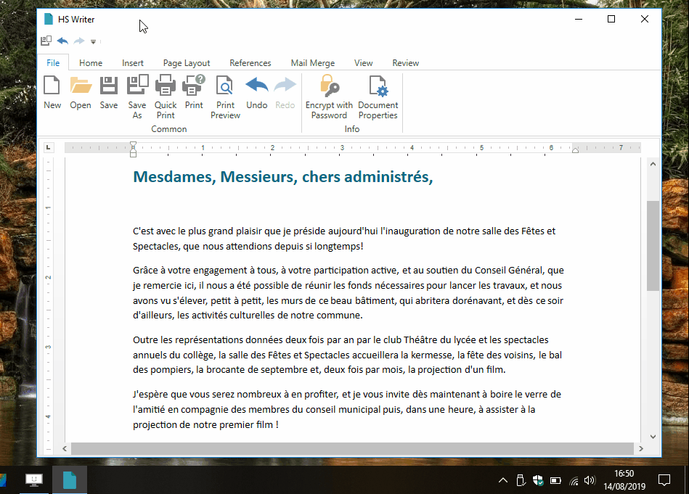The width and height of the screenshot is (689, 494).
Task: Switch to the View tab
Action: (x=364, y=63)
